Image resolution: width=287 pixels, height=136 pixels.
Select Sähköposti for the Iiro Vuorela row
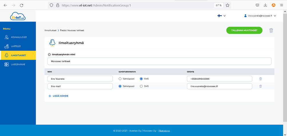click(x=120, y=79)
